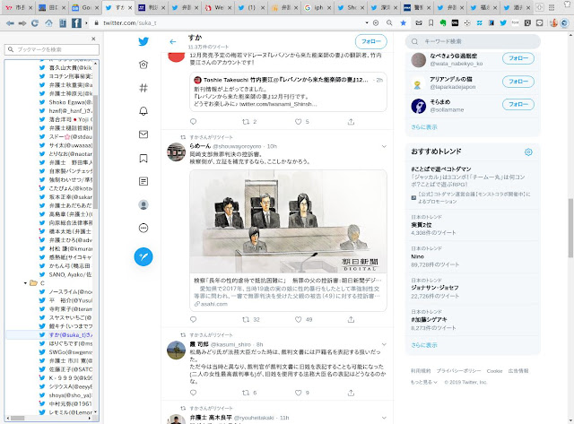Open Twitter Home icon in sidebar

pos(143,65)
